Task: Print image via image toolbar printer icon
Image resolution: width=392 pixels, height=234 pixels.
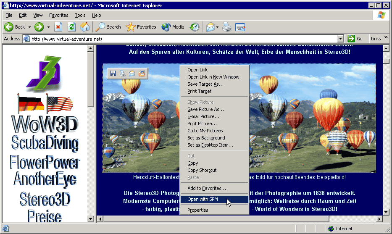Action: pyautogui.click(x=123, y=73)
